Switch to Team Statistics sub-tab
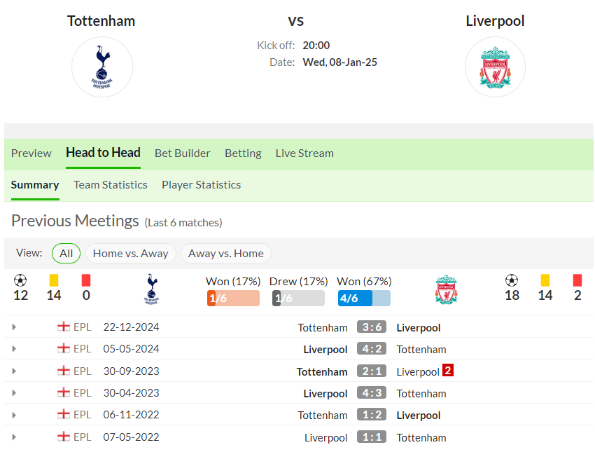This screenshot has width=595, height=466. [111, 184]
